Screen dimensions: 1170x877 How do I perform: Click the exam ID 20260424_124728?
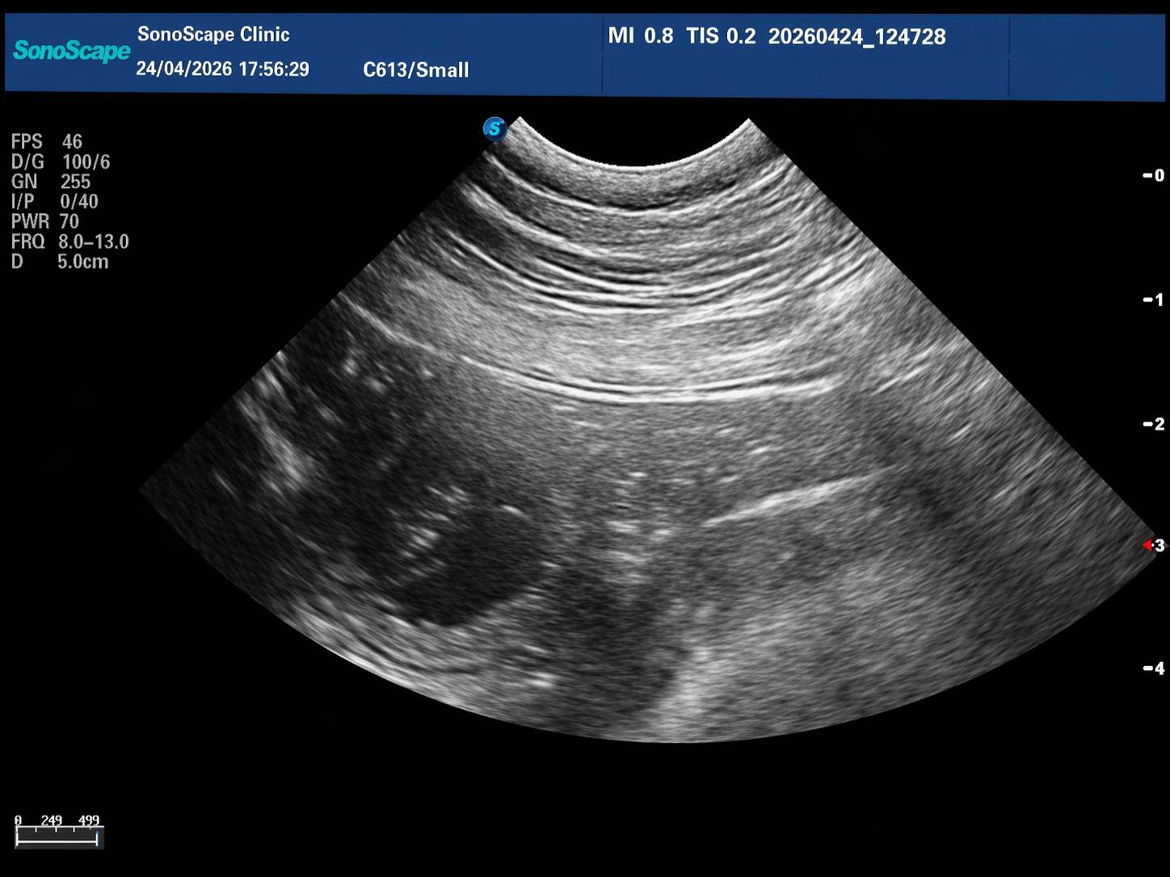[x=856, y=36]
